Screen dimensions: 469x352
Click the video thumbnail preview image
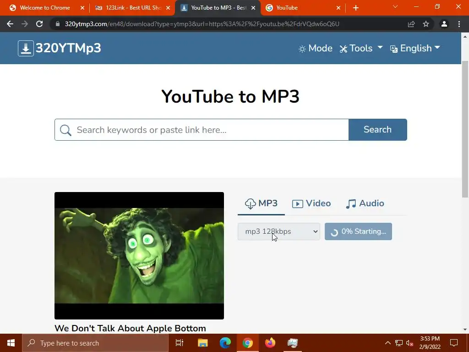[x=139, y=256]
